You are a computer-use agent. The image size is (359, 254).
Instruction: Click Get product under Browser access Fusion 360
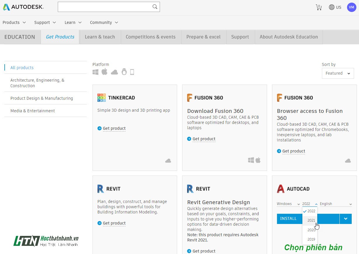294,151
